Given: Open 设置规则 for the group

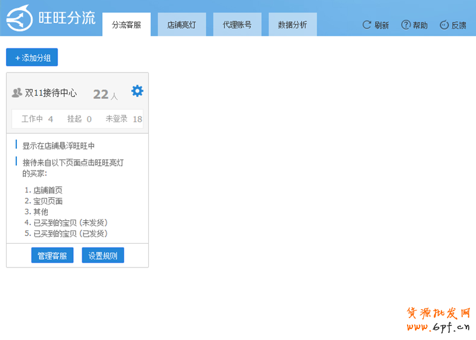Looking at the screenshot, I should pos(103,256).
